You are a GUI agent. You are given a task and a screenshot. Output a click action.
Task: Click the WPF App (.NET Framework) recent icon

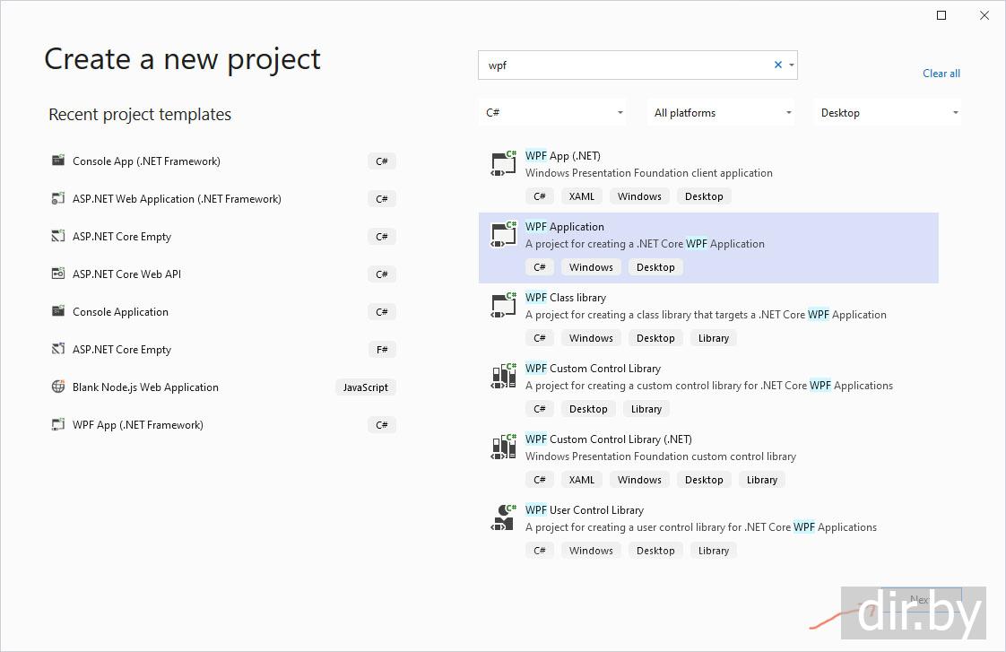click(58, 425)
